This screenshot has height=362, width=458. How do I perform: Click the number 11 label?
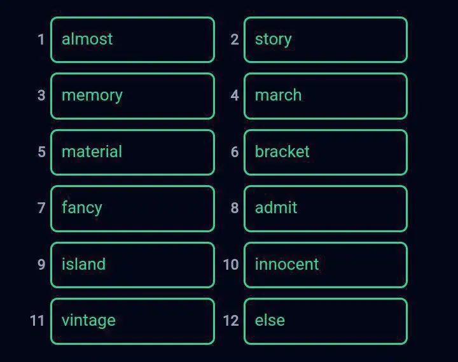[37, 321]
